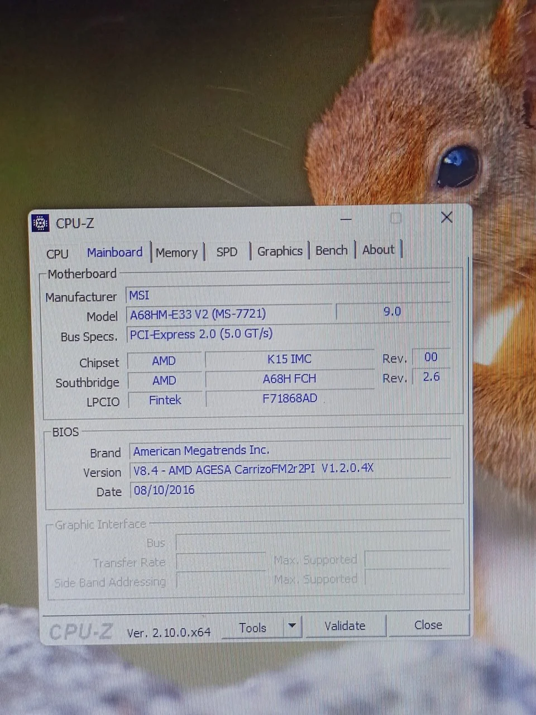Minimize the CPU-Z window

pos(346,219)
